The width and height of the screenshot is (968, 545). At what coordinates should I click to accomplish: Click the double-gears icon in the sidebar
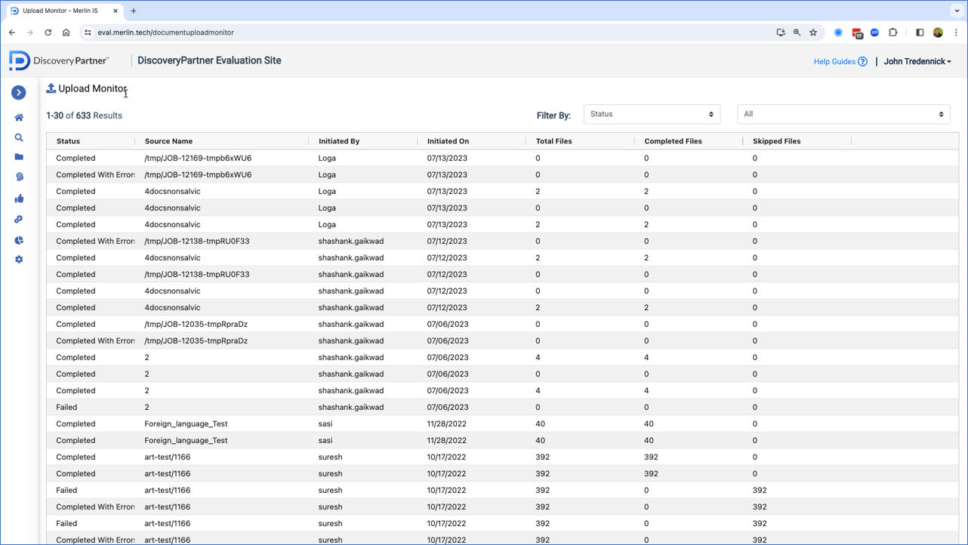(x=19, y=220)
